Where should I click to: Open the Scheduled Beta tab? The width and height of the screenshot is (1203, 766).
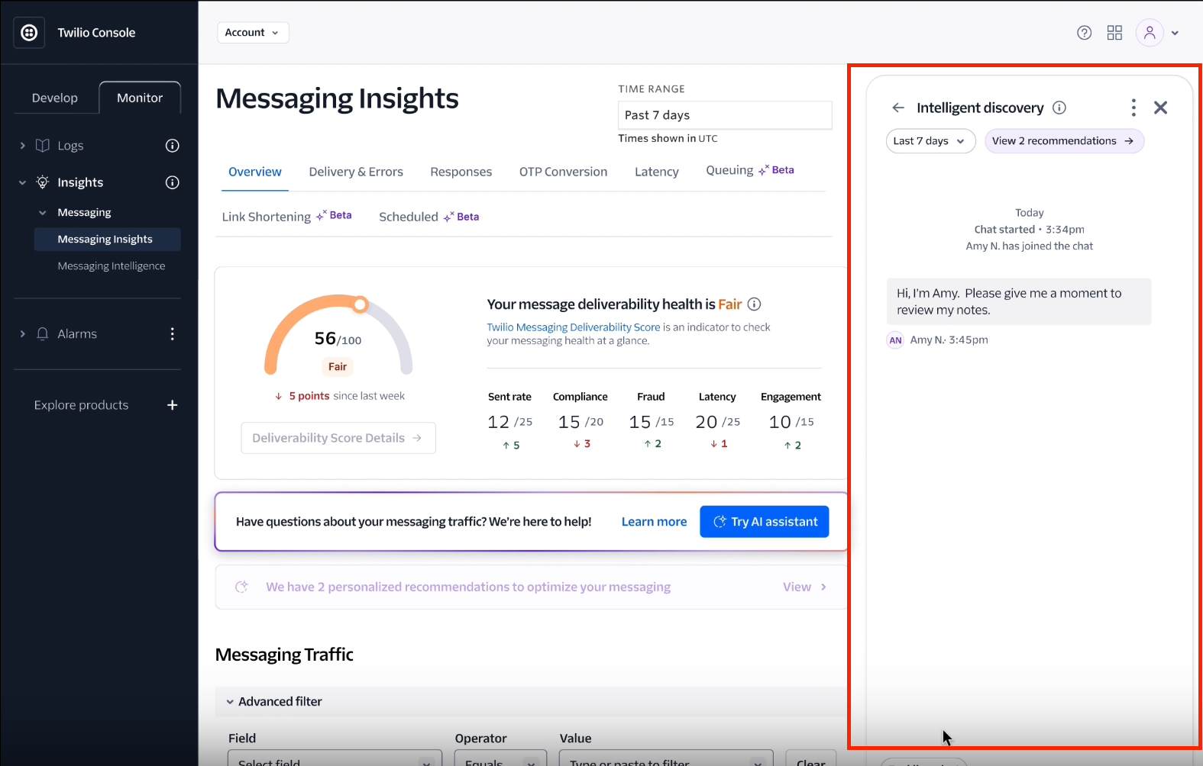point(429,217)
